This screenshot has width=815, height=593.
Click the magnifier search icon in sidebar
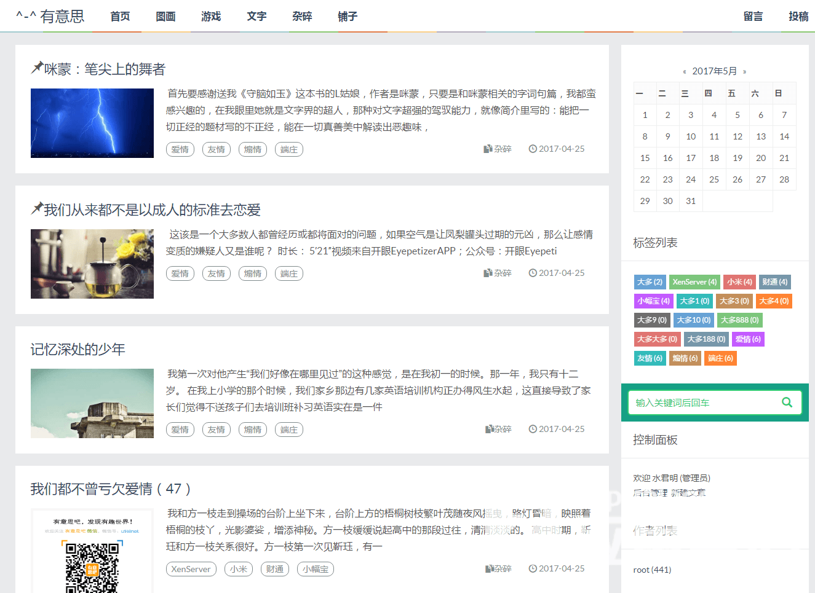[787, 403]
